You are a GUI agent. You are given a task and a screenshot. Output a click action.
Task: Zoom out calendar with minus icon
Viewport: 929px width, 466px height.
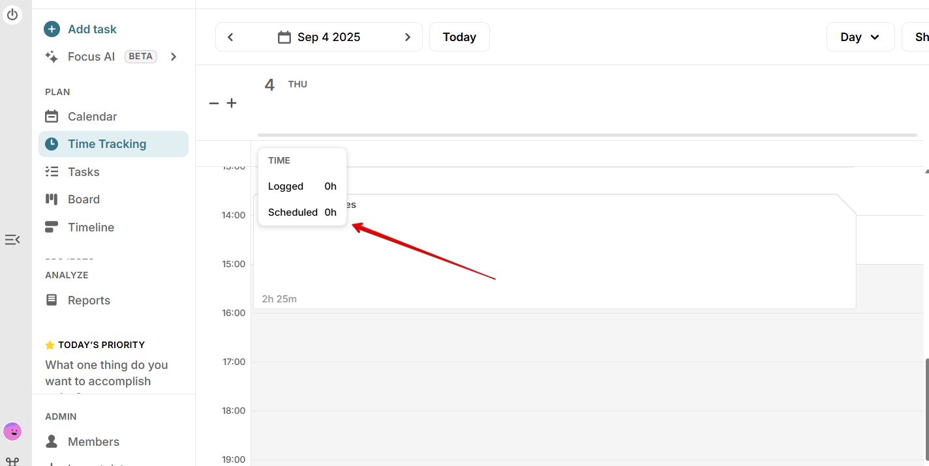point(213,104)
